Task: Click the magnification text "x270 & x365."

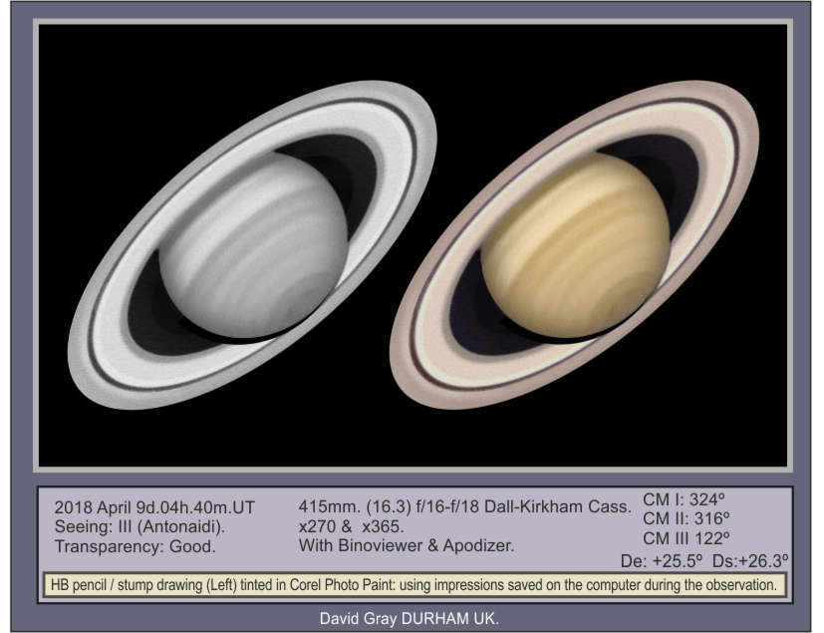Action: [x=351, y=526]
